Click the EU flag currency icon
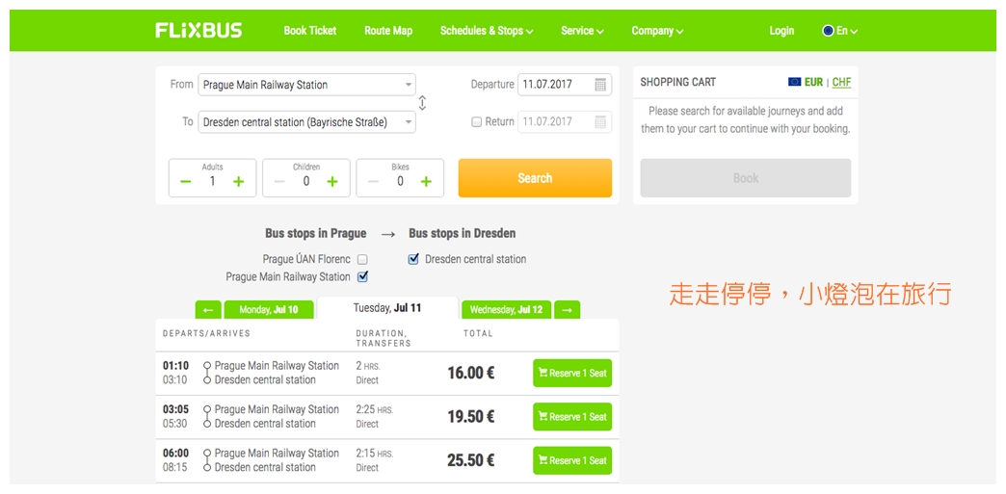The width and height of the screenshot is (1006, 494). click(x=794, y=82)
